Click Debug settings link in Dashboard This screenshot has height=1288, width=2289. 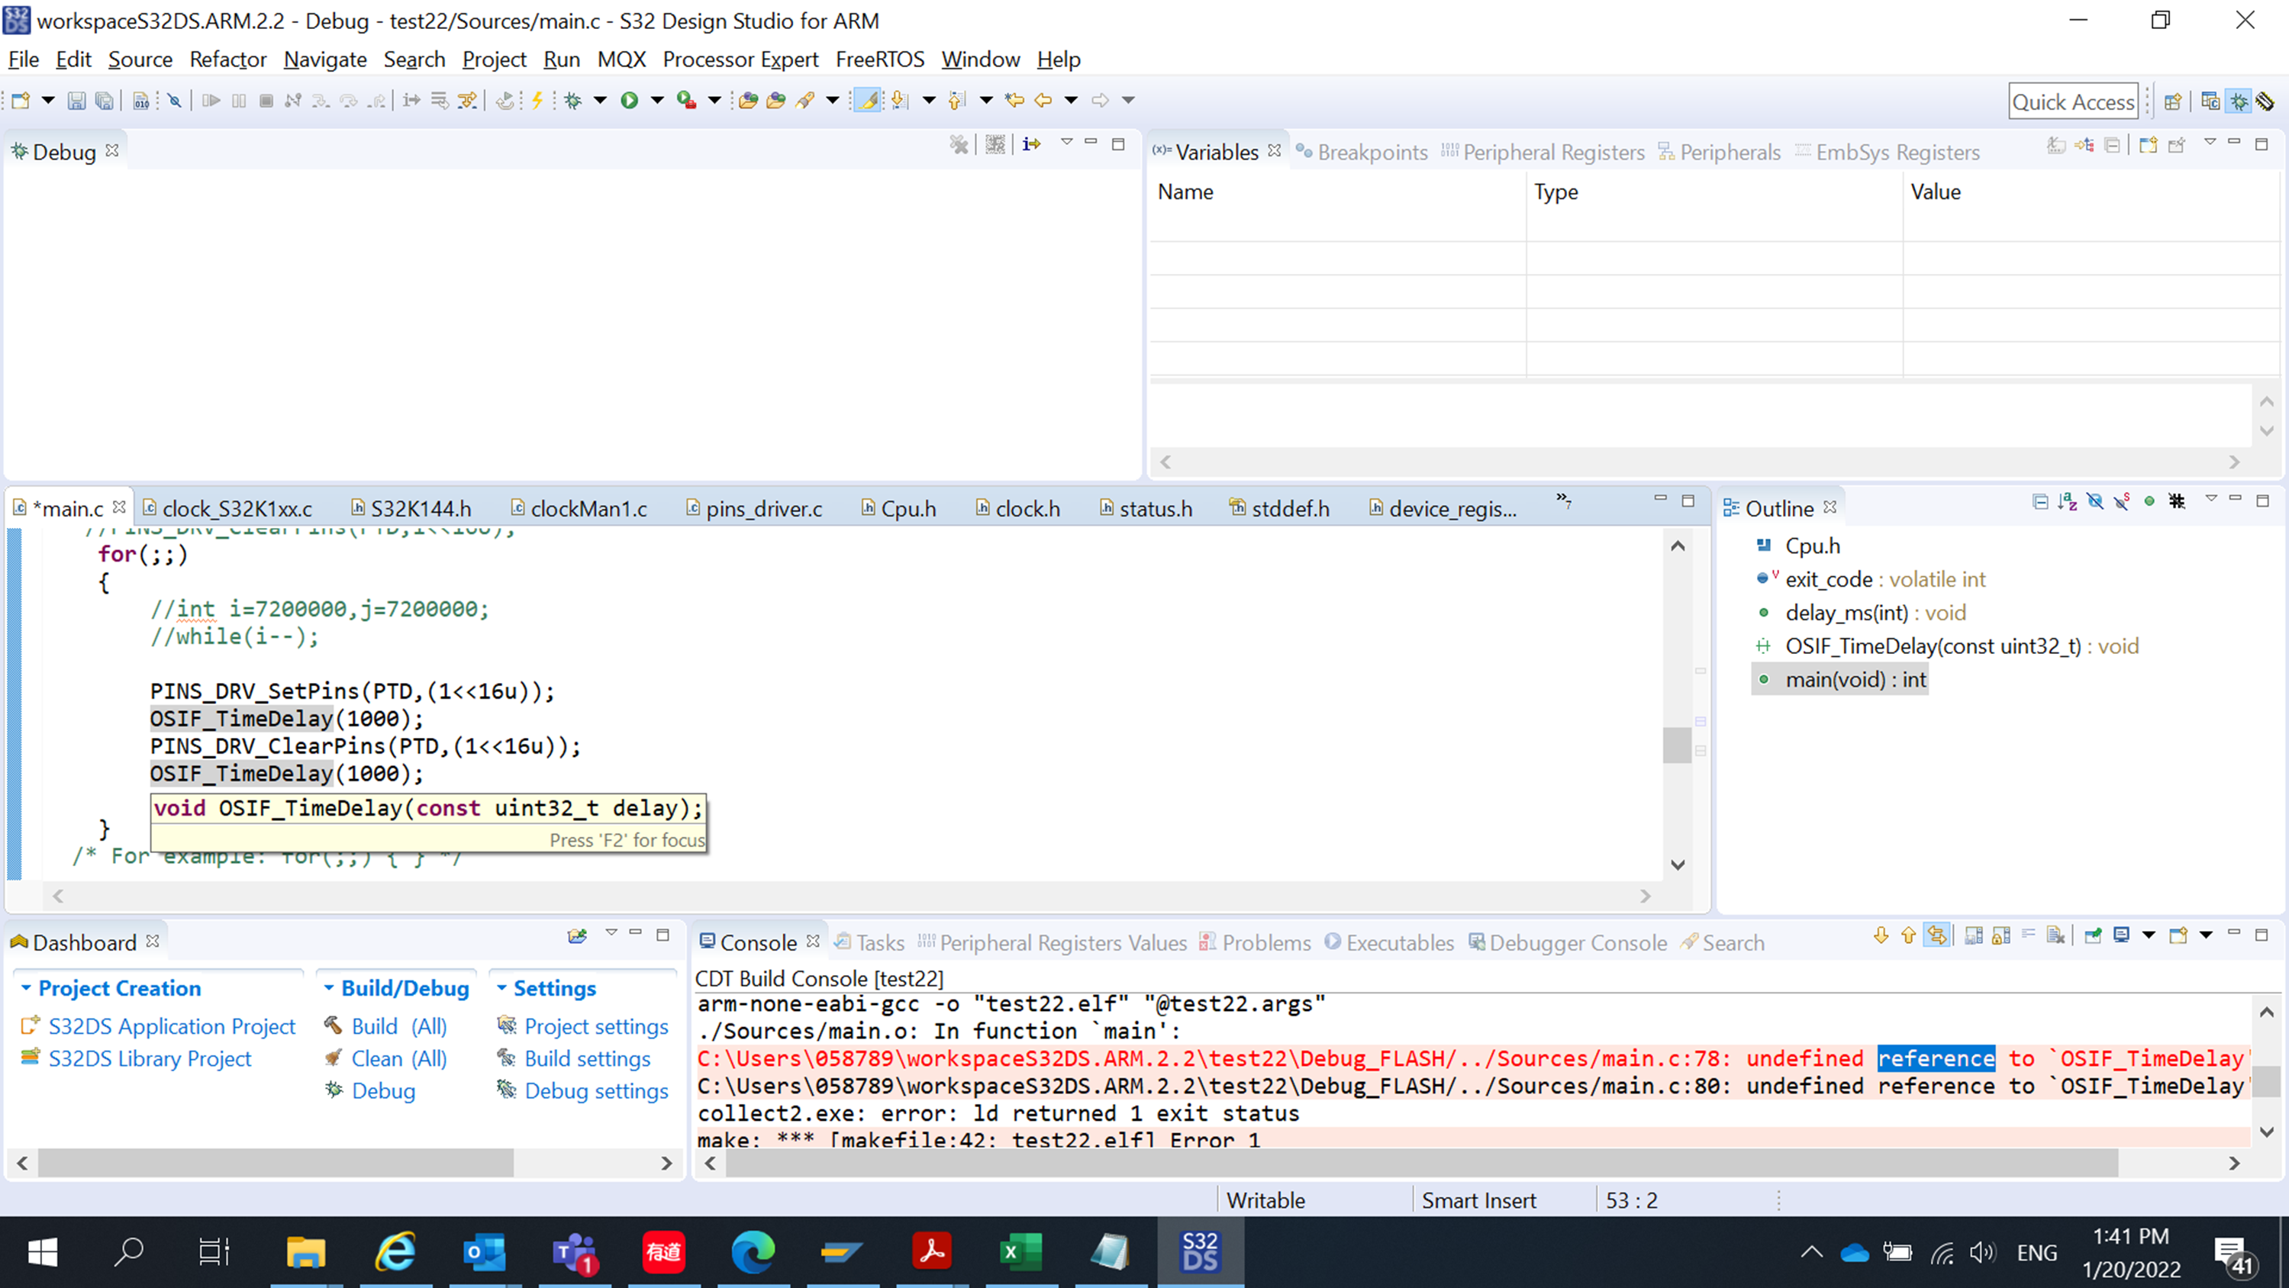(595, 1091)
